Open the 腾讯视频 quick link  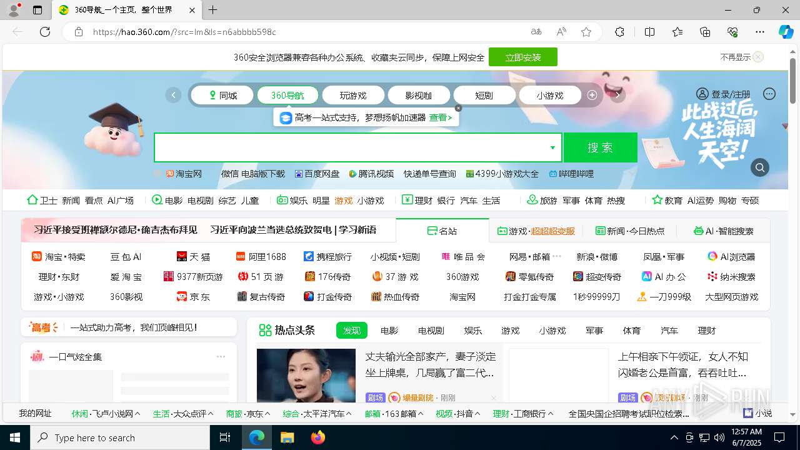372,174
